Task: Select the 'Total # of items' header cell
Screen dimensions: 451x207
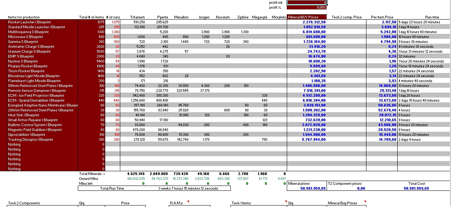Action: [x=91, y=17]
